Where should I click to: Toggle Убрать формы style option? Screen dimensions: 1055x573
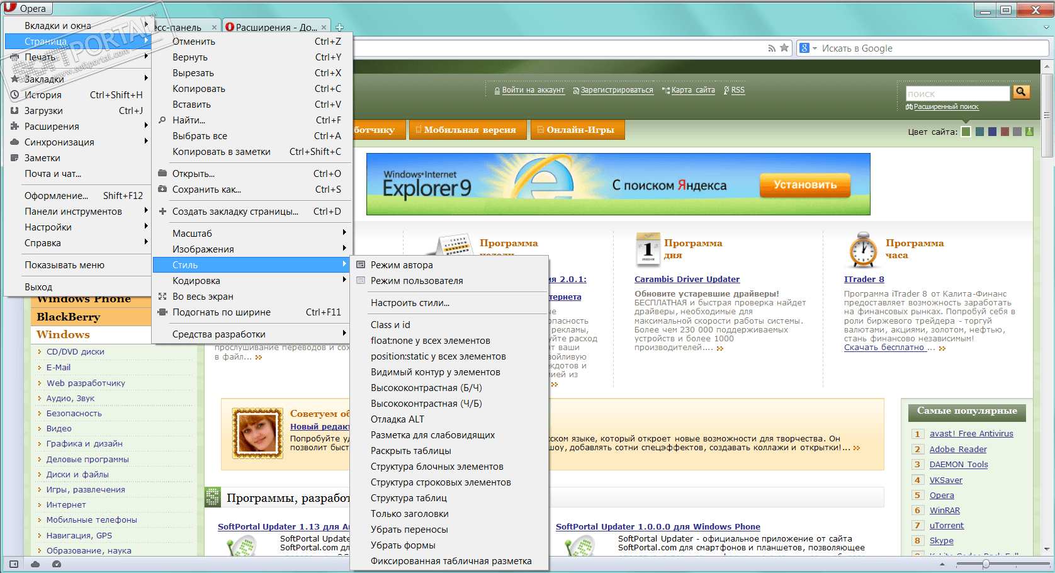tap(449, 545)
